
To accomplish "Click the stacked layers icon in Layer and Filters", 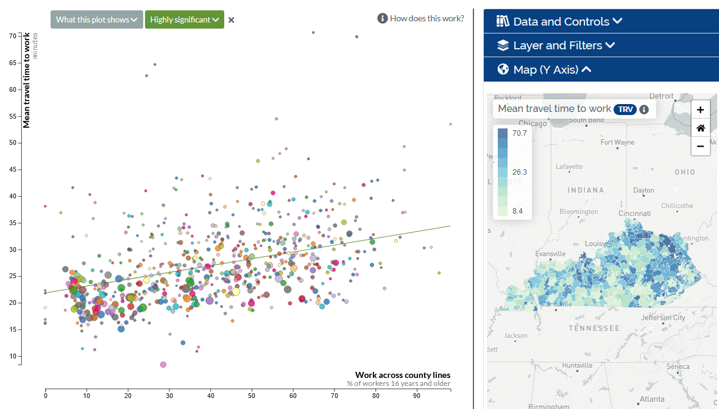I will pos(503,46).
